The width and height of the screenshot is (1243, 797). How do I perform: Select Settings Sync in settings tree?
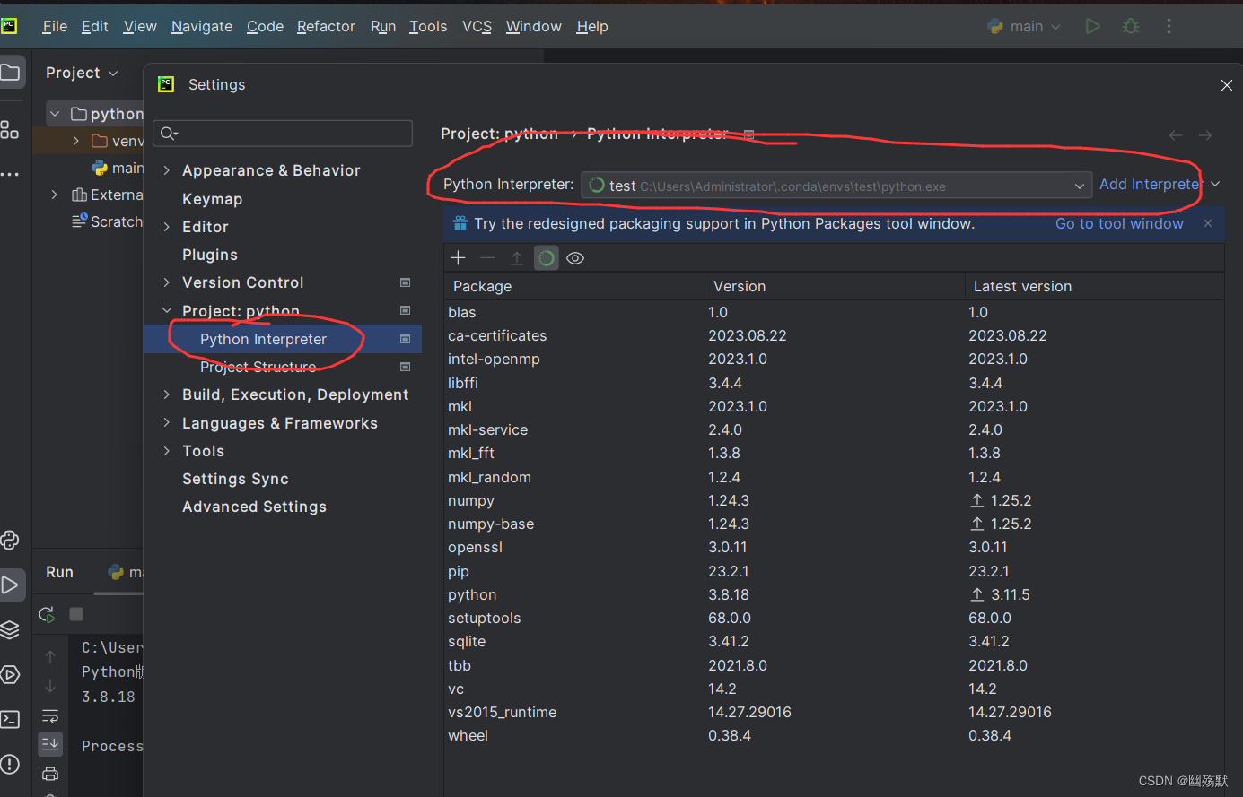pos(235,479)
